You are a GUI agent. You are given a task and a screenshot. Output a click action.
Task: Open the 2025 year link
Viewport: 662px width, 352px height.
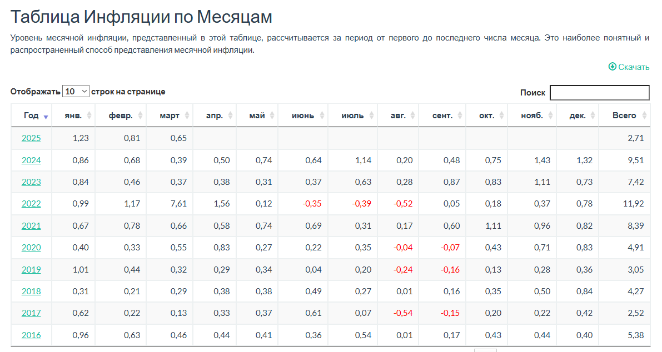click(31, 138)
